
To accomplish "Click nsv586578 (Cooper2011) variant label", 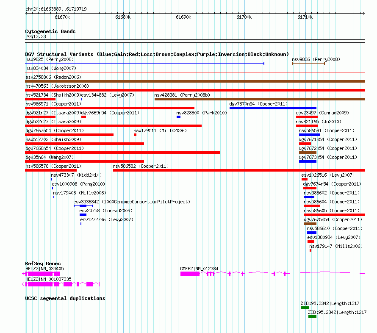I will 53,166.
